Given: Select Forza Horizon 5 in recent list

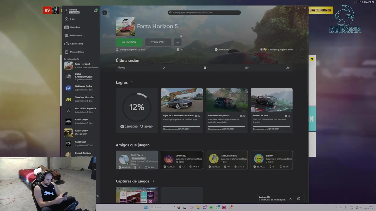Looking at the screenshot, I should click(81, 66).
